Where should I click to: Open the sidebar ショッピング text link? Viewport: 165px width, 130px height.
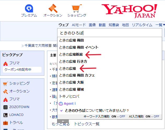tap(20, 83)
